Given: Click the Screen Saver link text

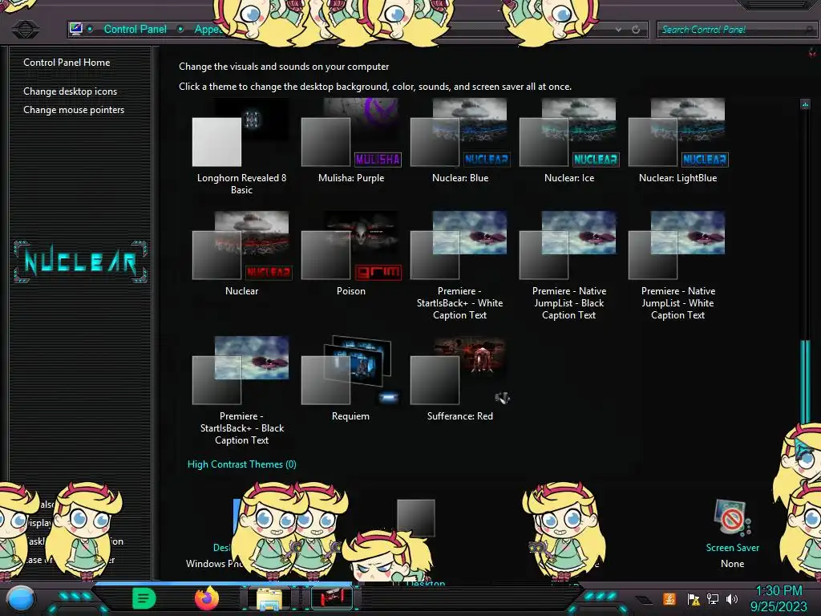Looking at the screenshot, I should (732, 547).
